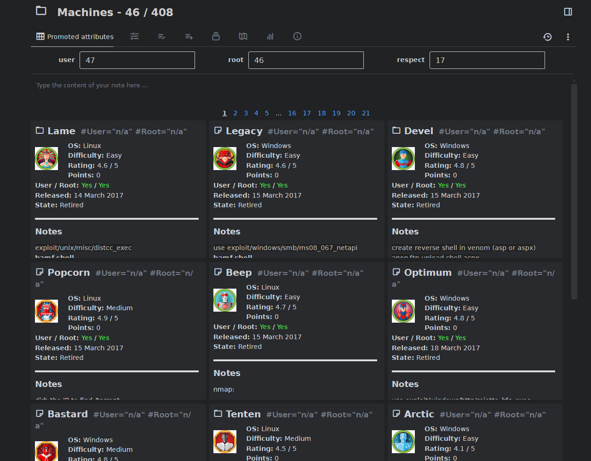Open page 21 of the machine list
591x461 pixels.
[366, 113]
